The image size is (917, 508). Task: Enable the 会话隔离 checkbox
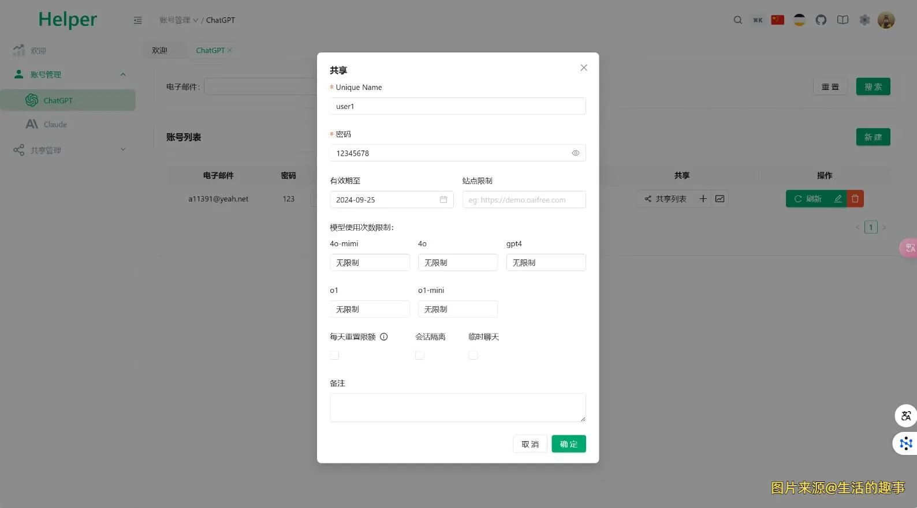click(420, 355)
